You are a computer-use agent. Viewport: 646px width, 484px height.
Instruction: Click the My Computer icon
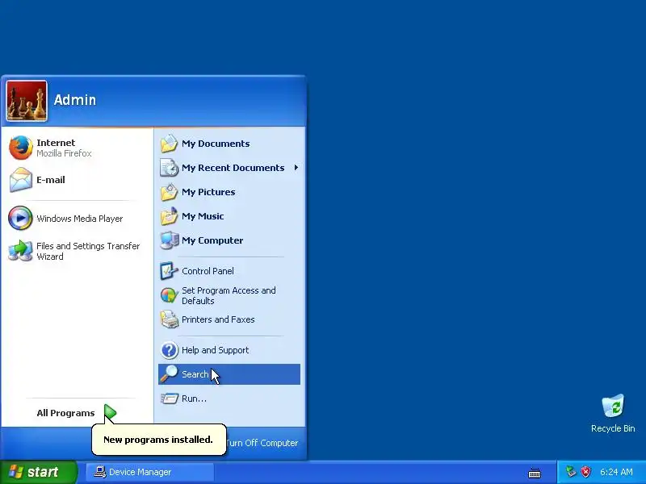point(169,240)
